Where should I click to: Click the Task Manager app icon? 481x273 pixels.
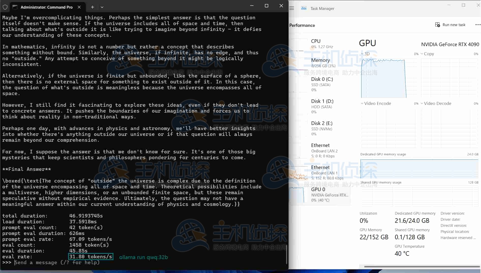click(x=304, y=8)
